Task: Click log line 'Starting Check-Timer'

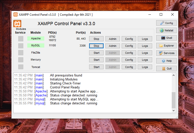Action: pos(65,83)
